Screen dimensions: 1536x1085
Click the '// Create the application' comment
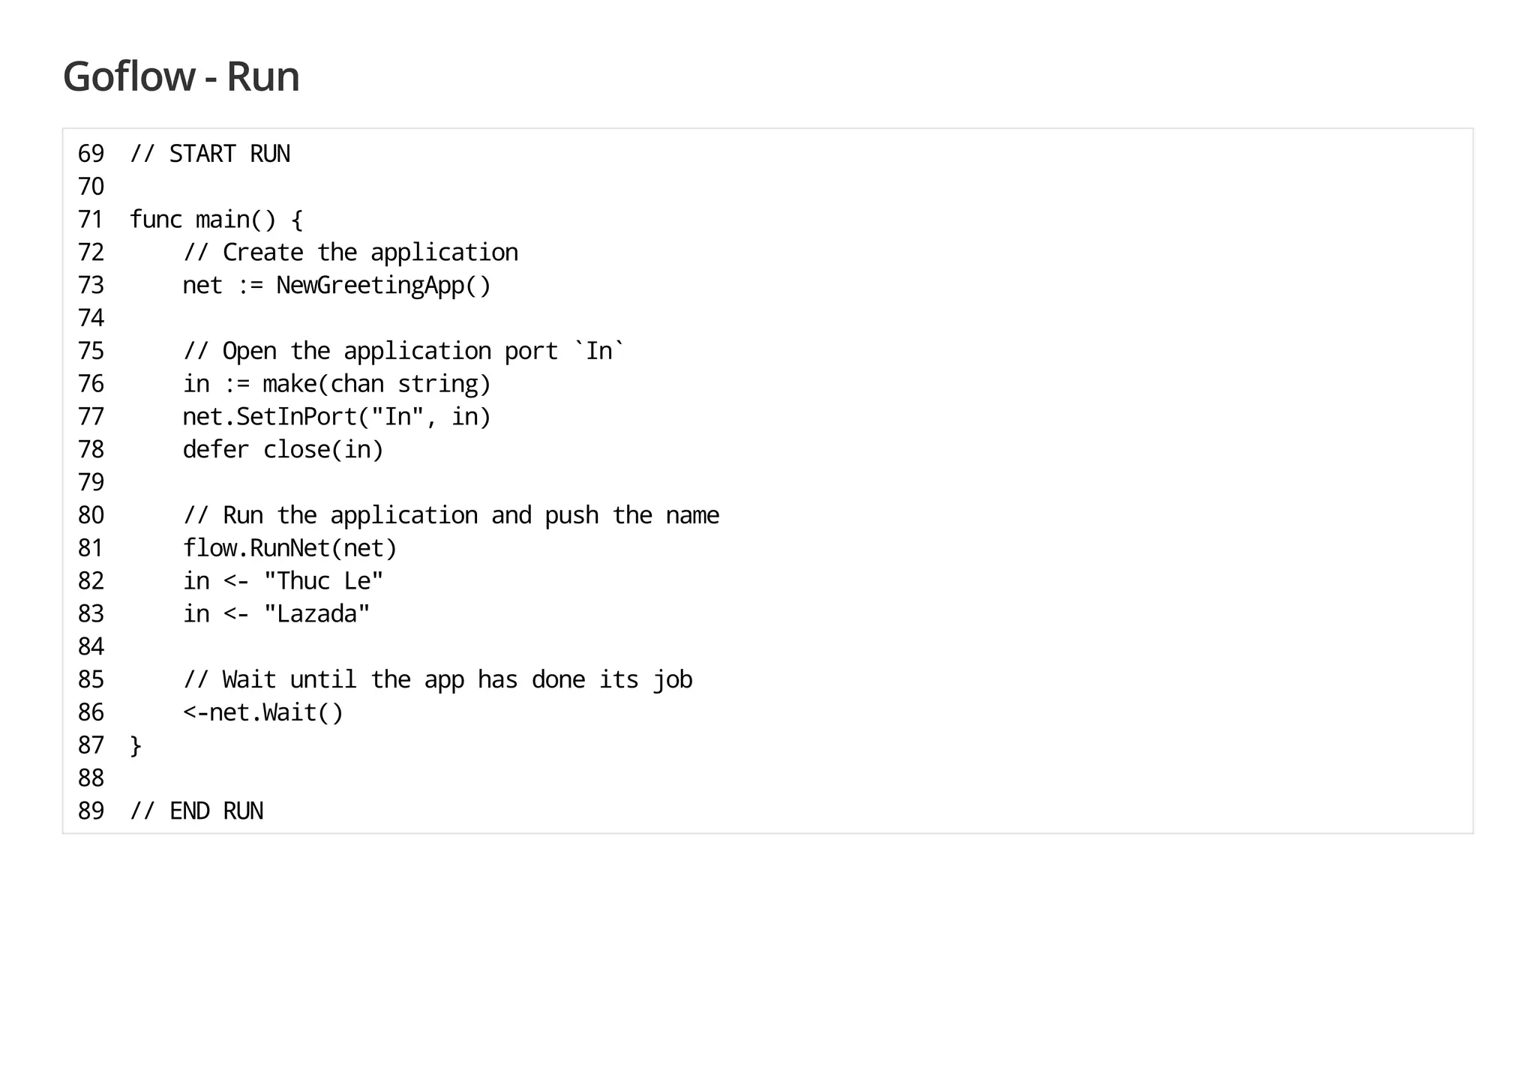click(x=351, y=253)
